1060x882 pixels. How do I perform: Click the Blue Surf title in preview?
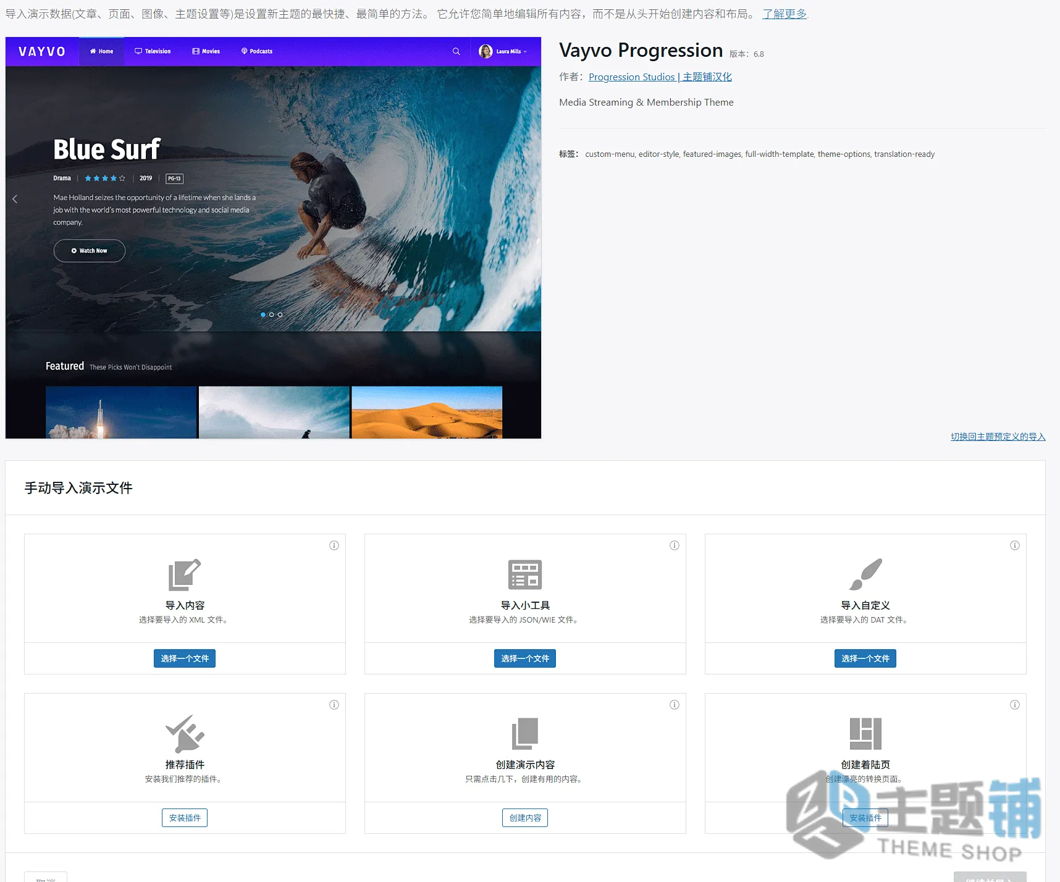pyautogui.click(x=107, y=149)
